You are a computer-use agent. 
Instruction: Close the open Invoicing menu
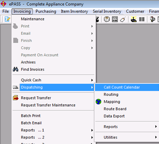[x=22, y=11]
